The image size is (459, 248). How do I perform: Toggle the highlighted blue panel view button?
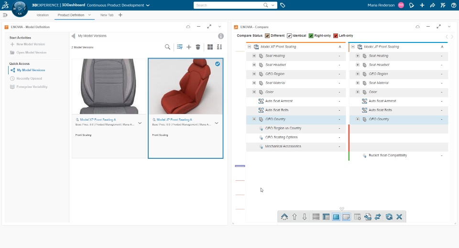pos(336,217)
